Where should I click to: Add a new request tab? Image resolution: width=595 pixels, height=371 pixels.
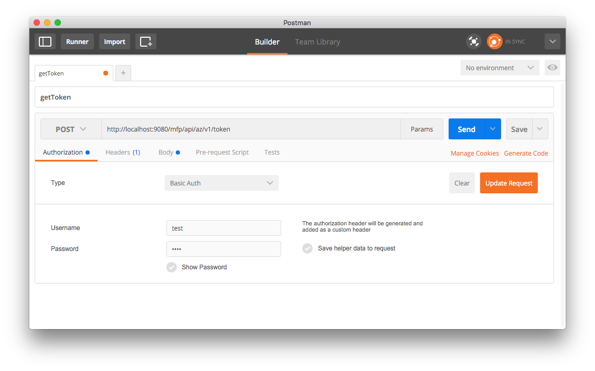(x=123, y=73)
